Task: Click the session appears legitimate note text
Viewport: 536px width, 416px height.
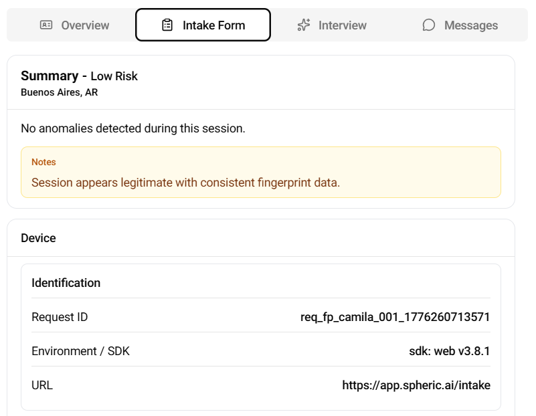Action: coord(185,182)
